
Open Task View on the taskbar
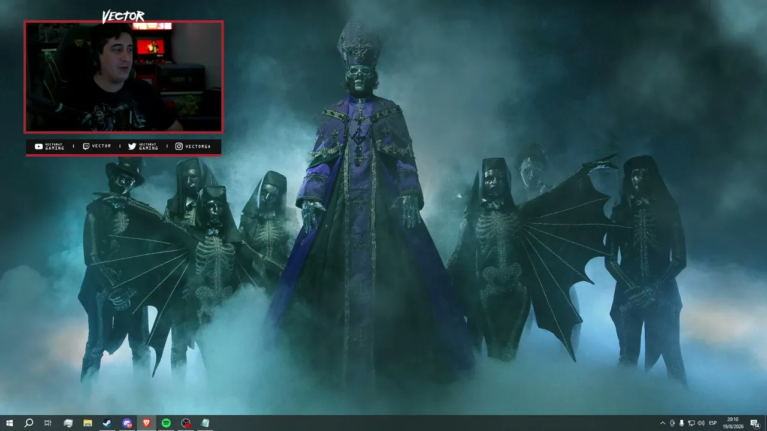tap(48, 423)
